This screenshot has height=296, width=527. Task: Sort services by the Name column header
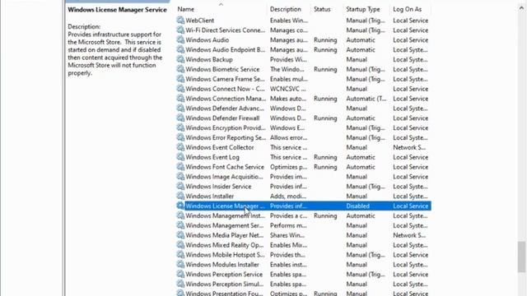[x=185, y=9]
